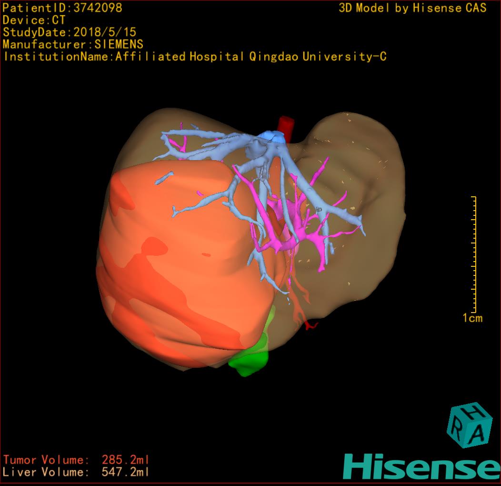Click the InstitutionName Qingdao University text
This screenshot has height=486, width=501.
tap(194, 57)
